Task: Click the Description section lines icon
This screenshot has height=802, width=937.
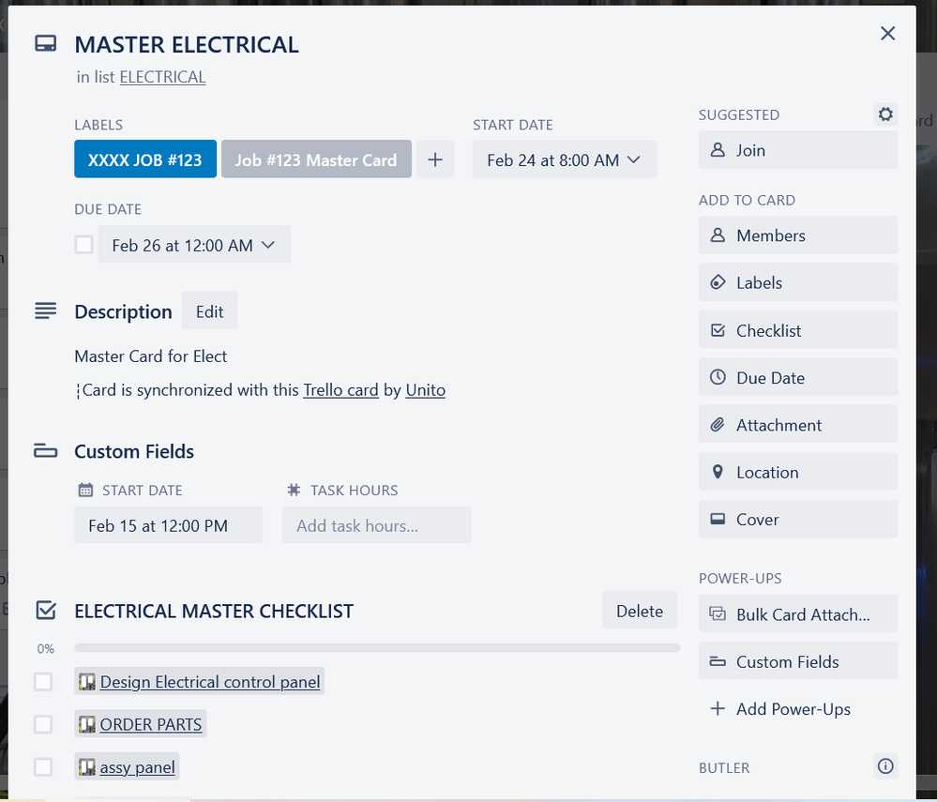Action: (45, 310)
